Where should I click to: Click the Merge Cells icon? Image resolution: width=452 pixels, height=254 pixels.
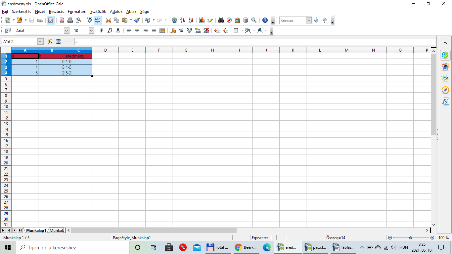(x=162, y=30)
